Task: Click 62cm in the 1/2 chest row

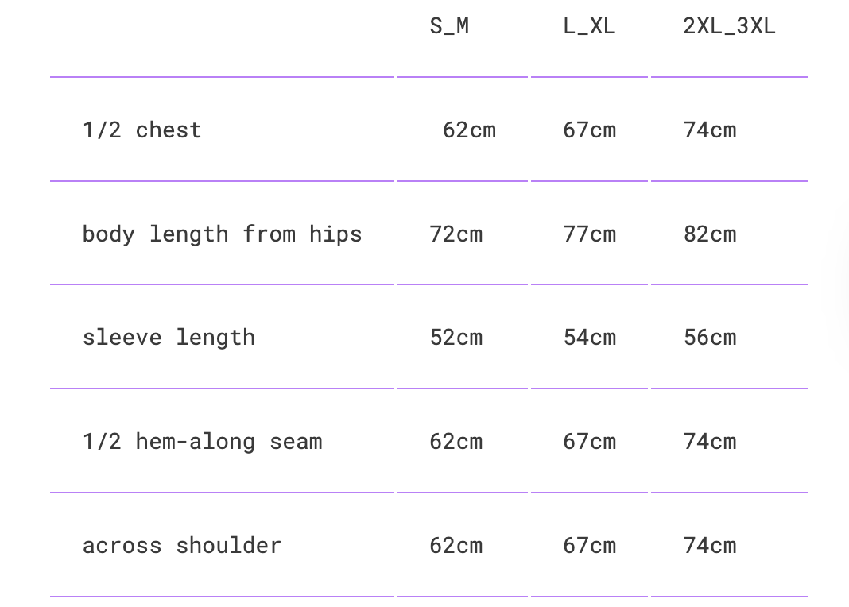Action: (x=470, y=130)
